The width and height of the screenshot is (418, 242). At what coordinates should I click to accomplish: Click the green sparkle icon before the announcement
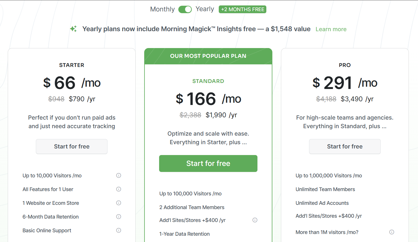click(x=73, y=29)
